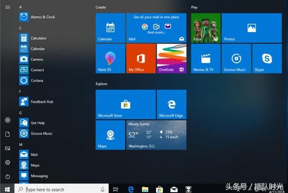This screenshot has width=288, height=193.
Task: Open the Camera app
Action: click(x=31, y=59)
